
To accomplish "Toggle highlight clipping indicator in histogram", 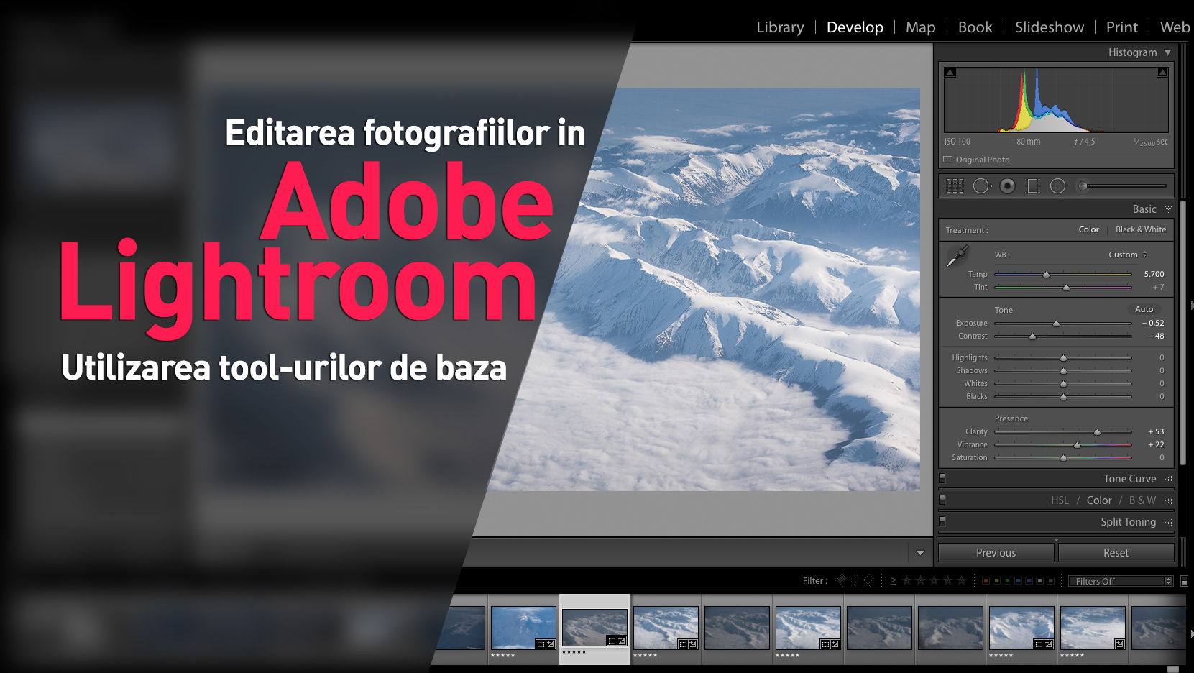I will coord(1162,73).
